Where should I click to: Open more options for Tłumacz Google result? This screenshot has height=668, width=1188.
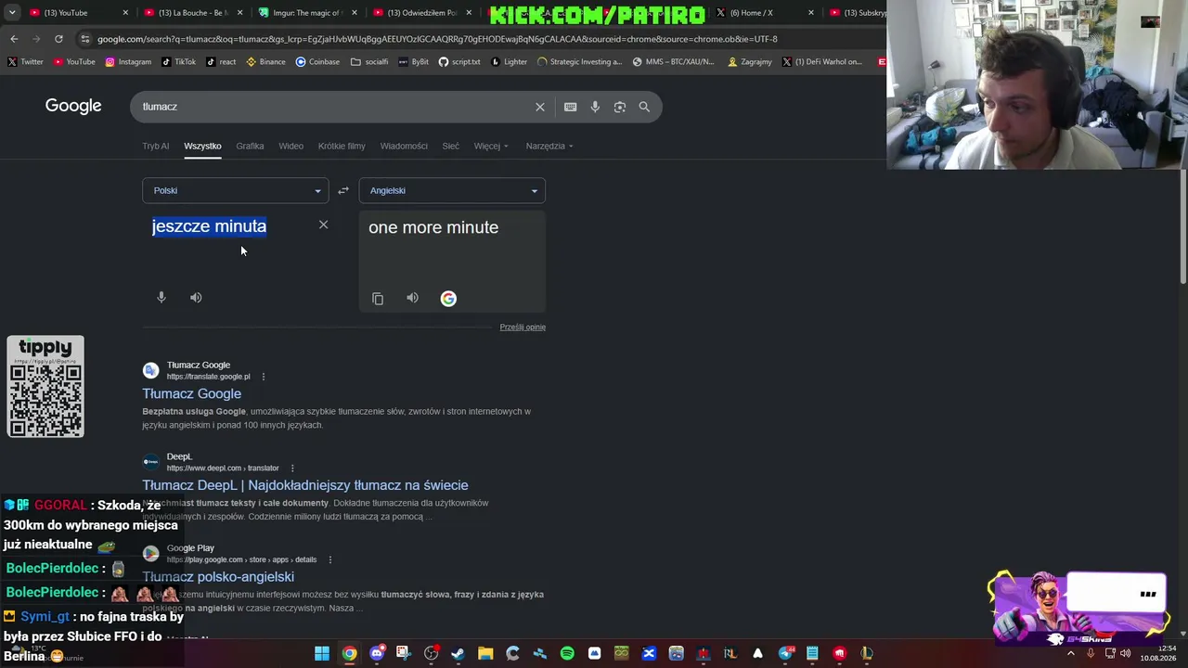264,377
